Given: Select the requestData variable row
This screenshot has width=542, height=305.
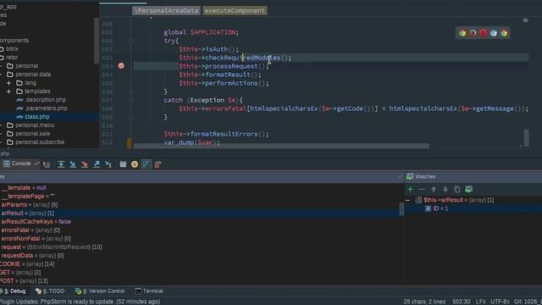Looking at the screenshot, I should click(200, 256).
